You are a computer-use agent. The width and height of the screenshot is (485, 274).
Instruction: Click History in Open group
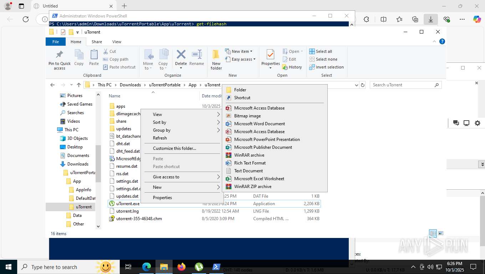point(292,67)
